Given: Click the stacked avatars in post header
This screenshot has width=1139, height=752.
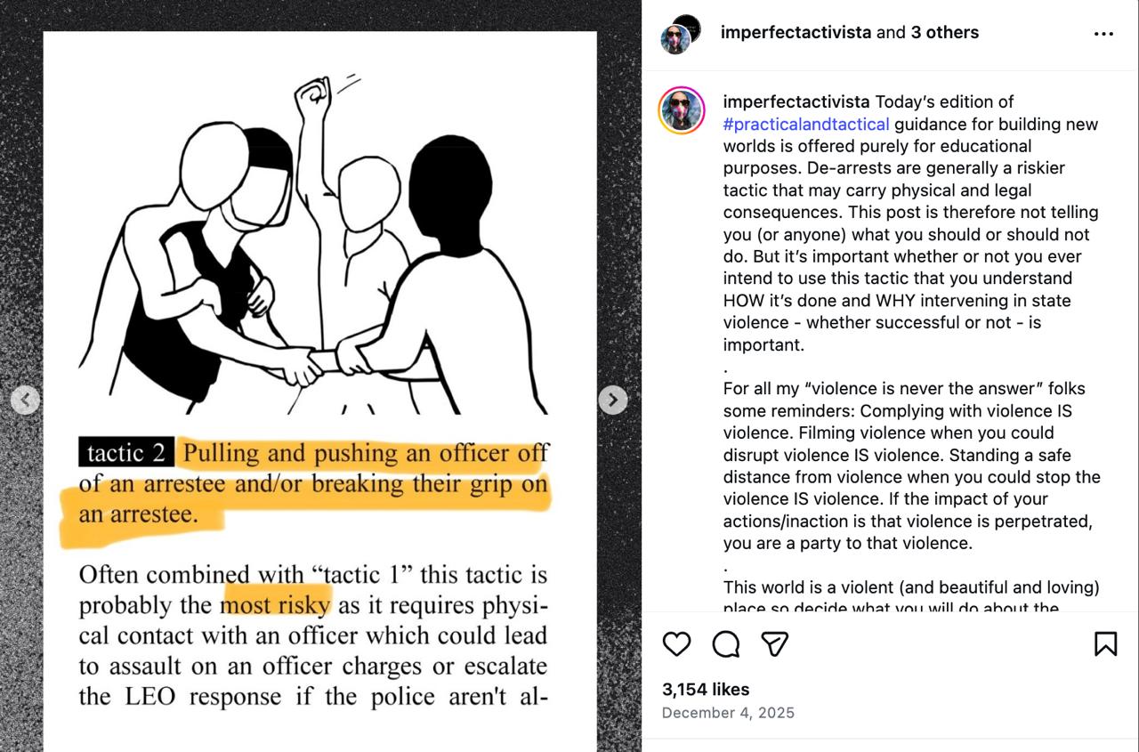Looking at the screenshot, I should (681, 34).
